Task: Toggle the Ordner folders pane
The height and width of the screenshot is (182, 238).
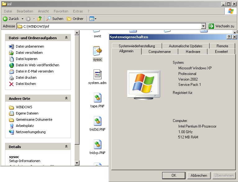Action: pyautogui.click(x=75, y=19)
